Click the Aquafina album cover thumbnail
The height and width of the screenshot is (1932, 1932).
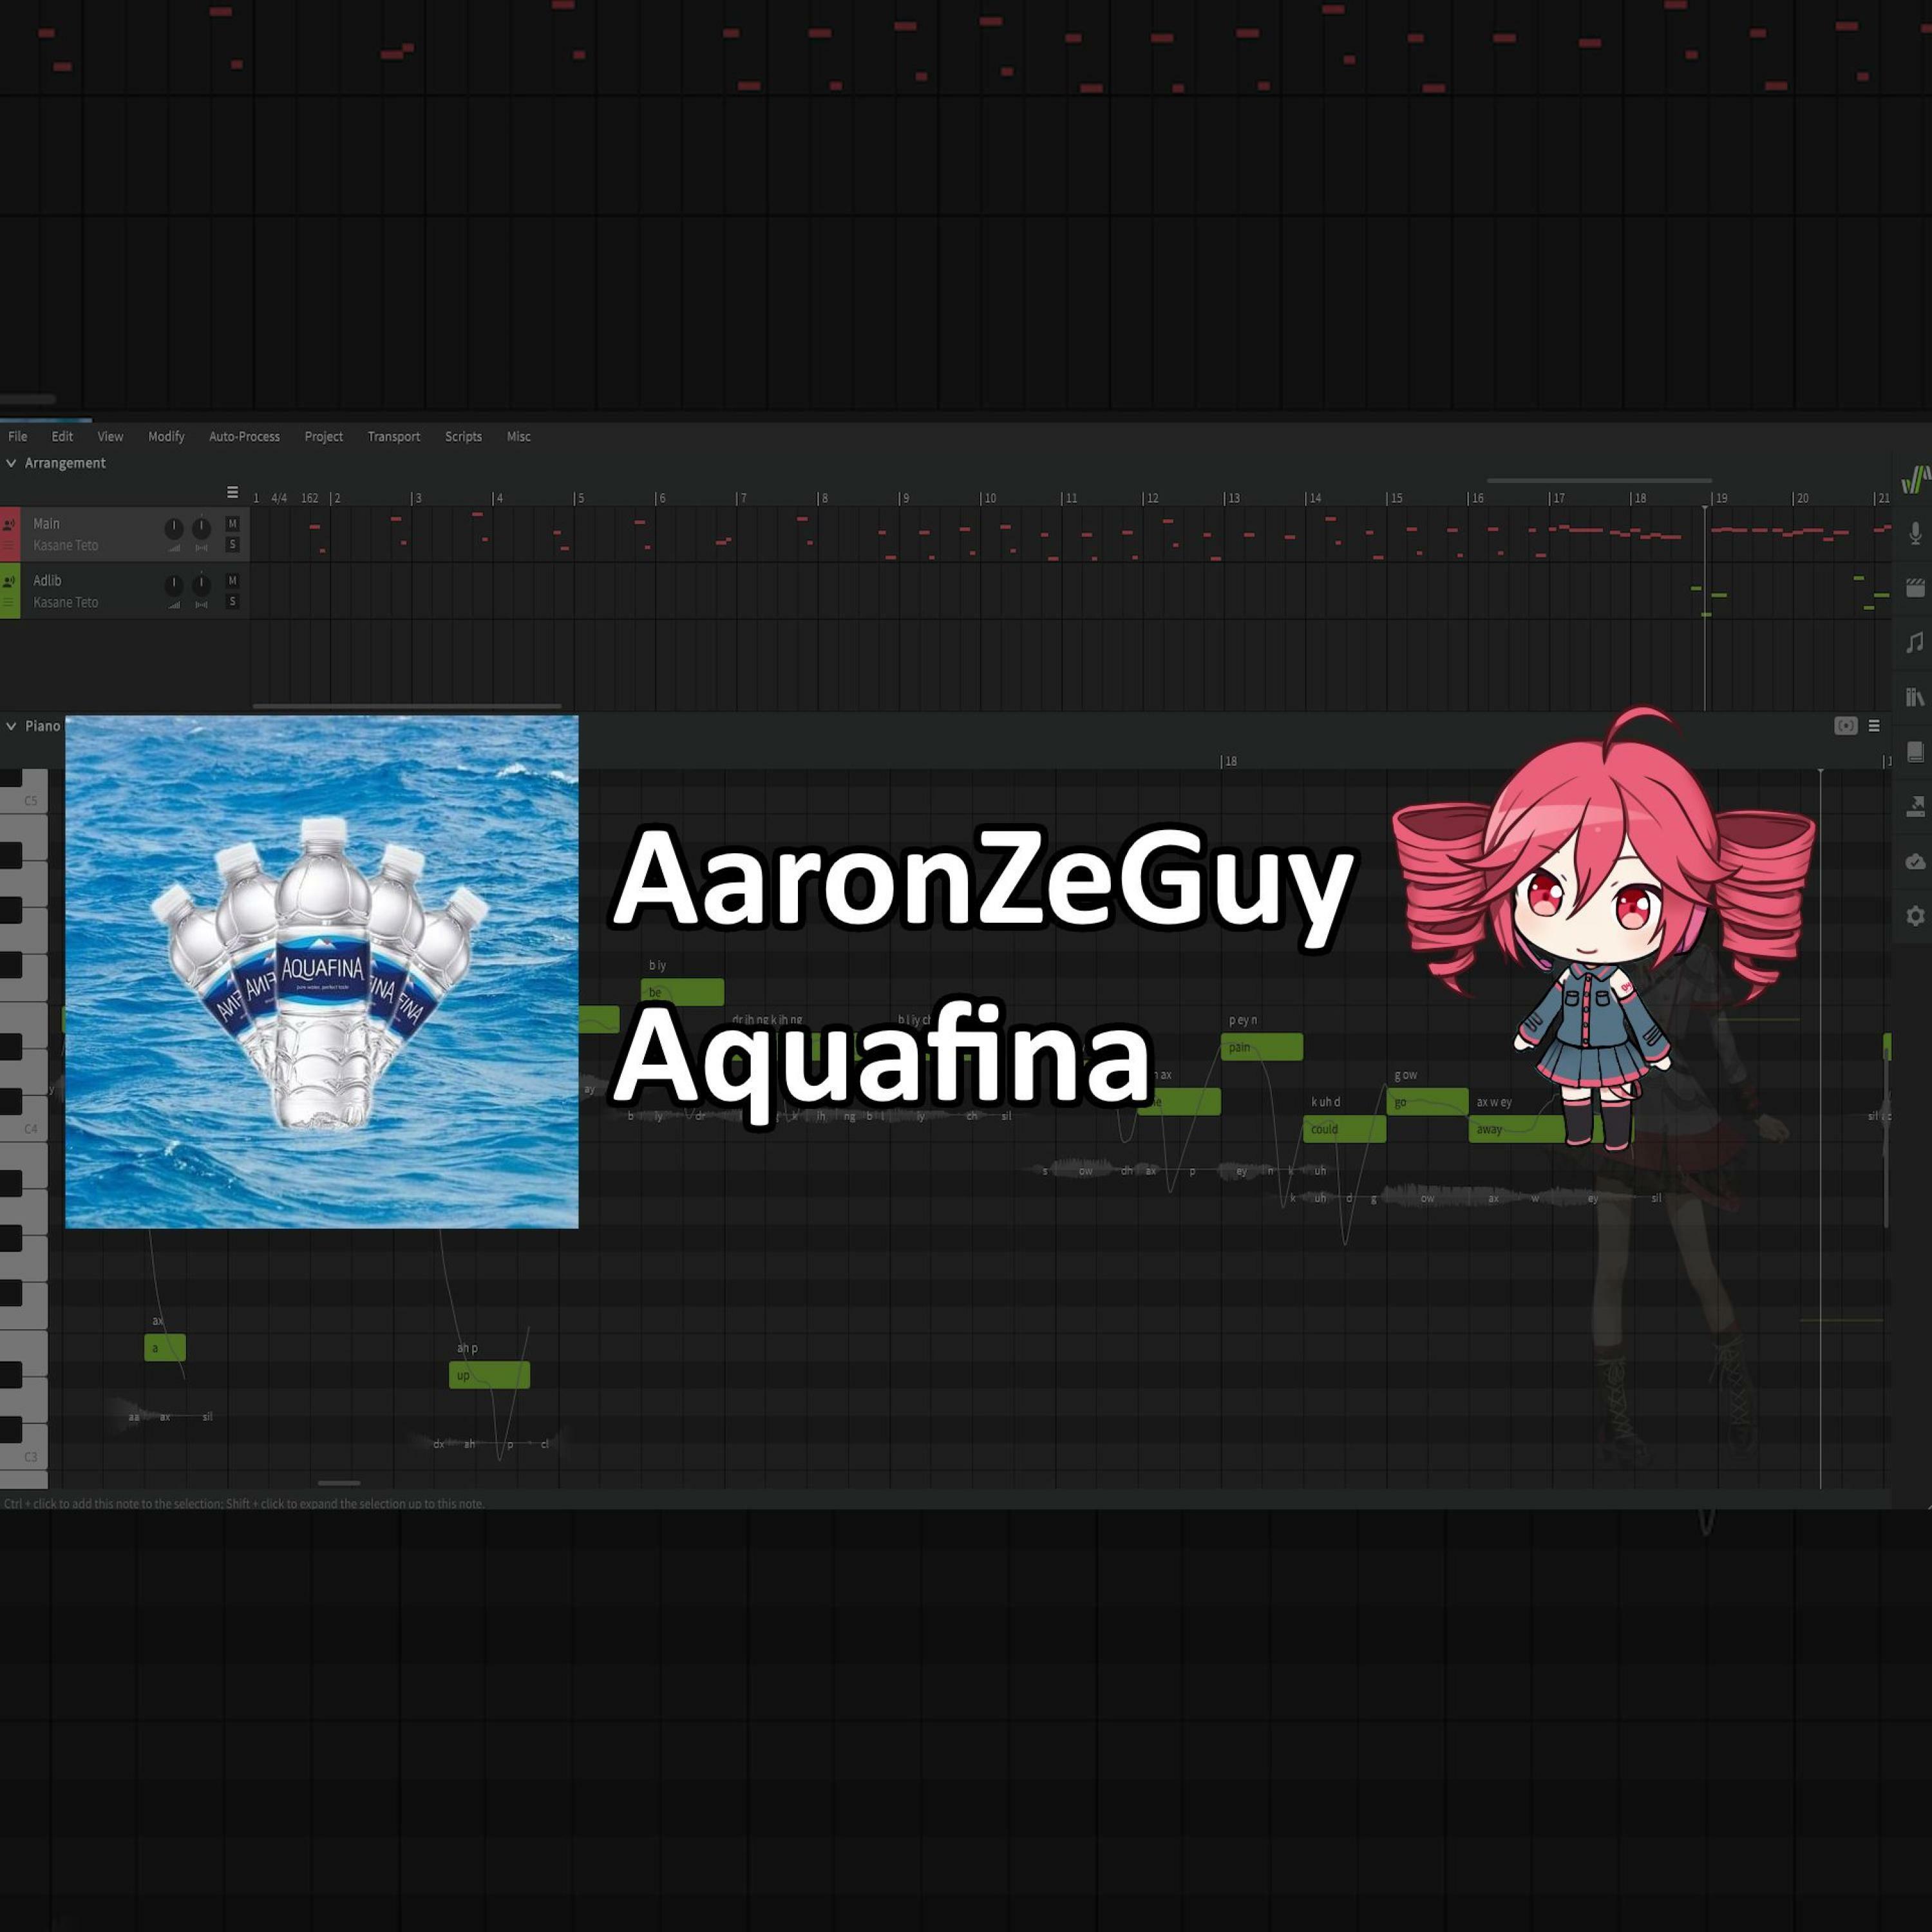(322, 972)
